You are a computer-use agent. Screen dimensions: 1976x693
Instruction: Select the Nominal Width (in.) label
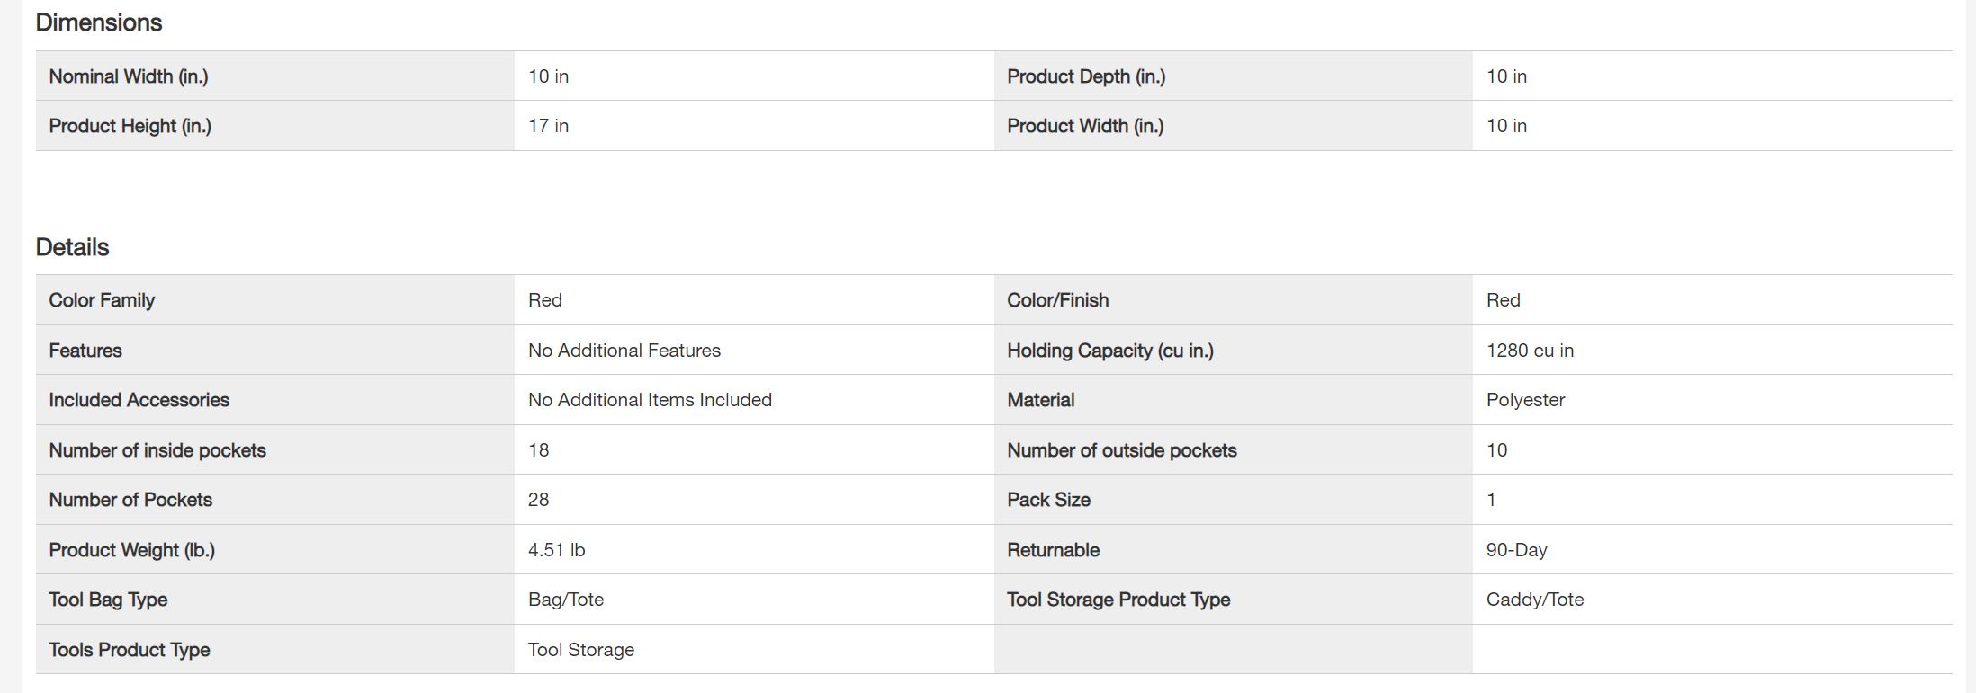(x=129, y=76)
